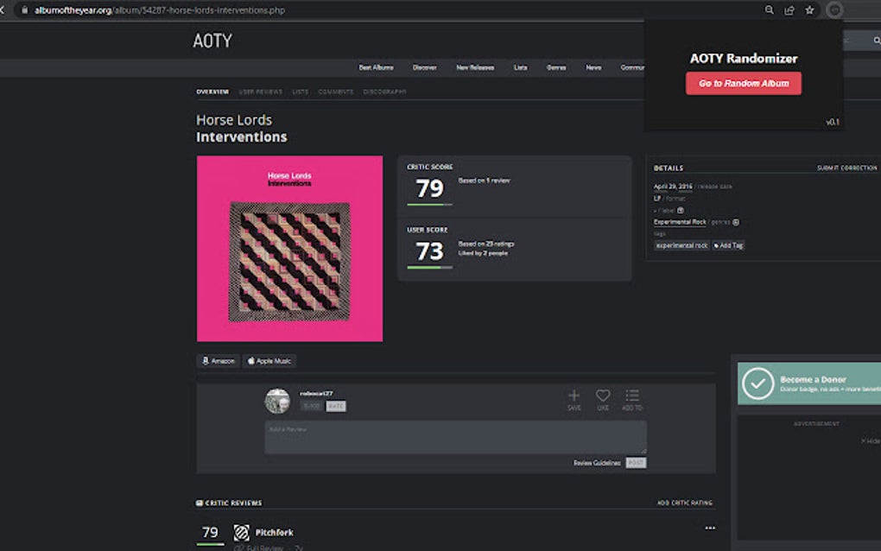Click the Interventions album title
Image resolution: width=881 pixels, height=551 pixels.
pos(241,137)
